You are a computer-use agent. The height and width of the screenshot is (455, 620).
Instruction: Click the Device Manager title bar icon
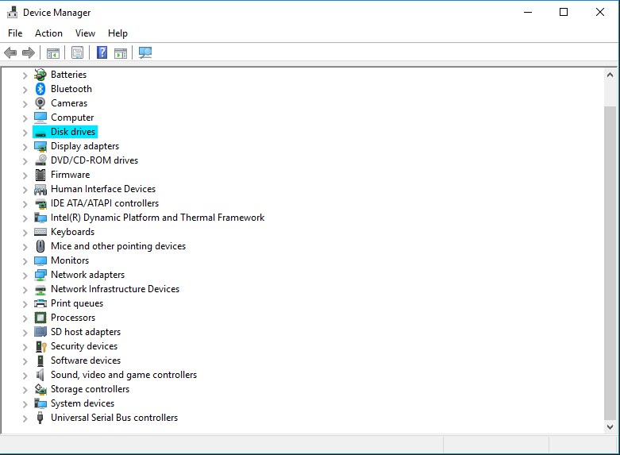(12, 12)
